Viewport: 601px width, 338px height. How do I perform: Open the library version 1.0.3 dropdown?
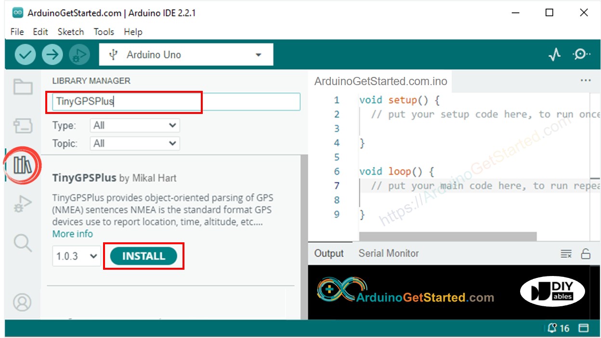pos(76,256)
